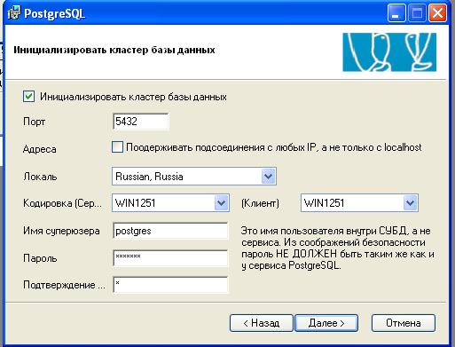Screen dimensions: 455x347
Task: Click the Подтверждение label text
Action: pyautogui.click(x=64, y=285)
